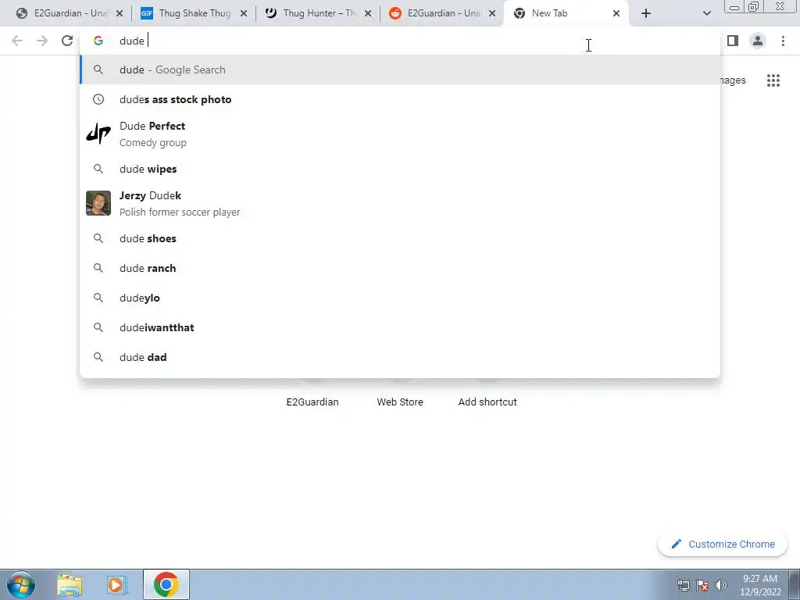Click the Google icon in address bar
The height and width of the screenshot is (600, 800).
point(98,41)
